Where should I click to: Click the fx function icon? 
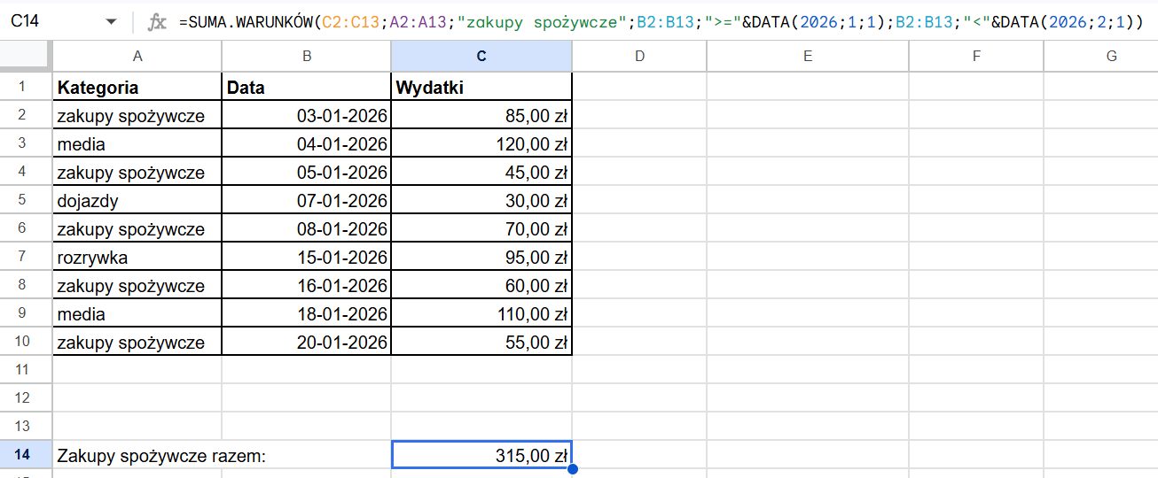(x=157, y=22)
